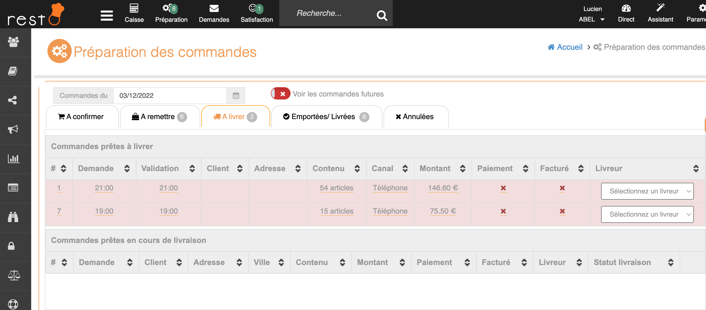Click the binoculars sidebar icon
This screenshot has height=310, width=706.
pos(13,217)
